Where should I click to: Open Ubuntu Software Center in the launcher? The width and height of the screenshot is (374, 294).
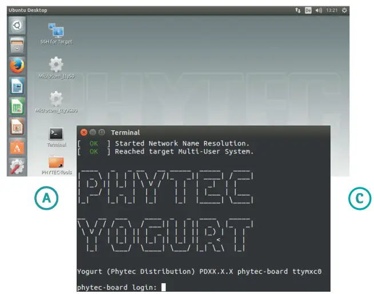tap(17, 147)
